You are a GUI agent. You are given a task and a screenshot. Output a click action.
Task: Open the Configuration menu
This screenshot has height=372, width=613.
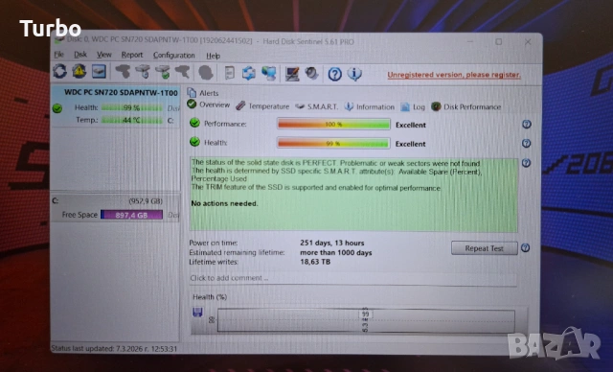click(173, 56)
